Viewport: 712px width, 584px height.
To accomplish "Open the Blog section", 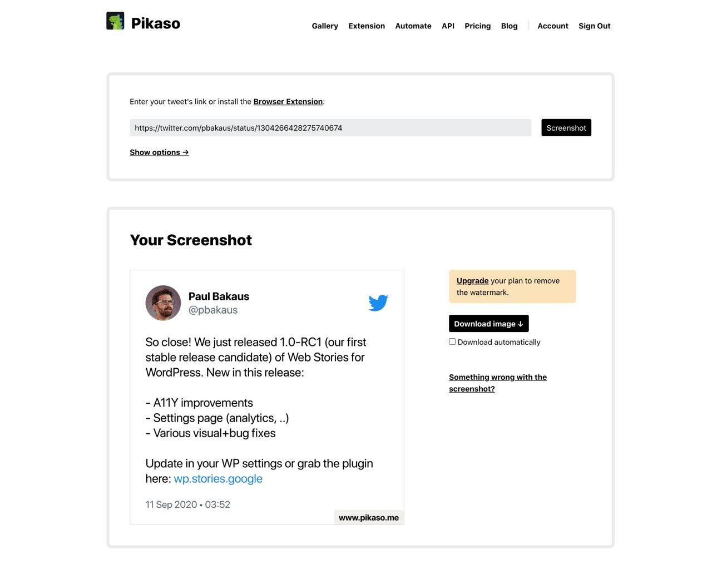I will tap(509, 26).
